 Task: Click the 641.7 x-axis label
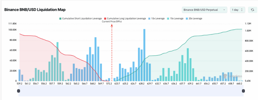point(199,84)
